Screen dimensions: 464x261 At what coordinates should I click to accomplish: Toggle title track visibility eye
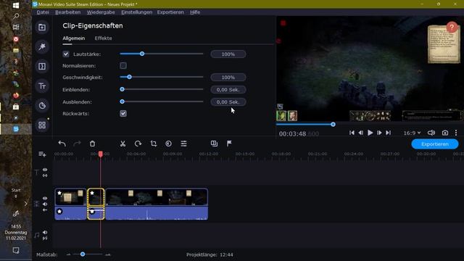tap(45, 170)
